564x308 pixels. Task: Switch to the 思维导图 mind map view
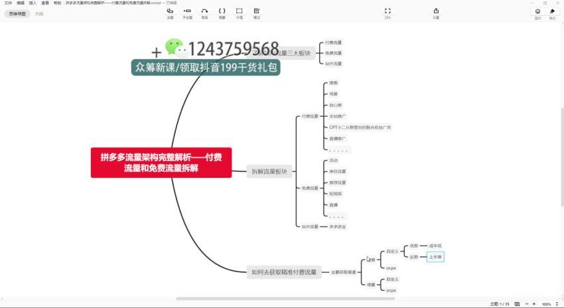tap(17, 14)
